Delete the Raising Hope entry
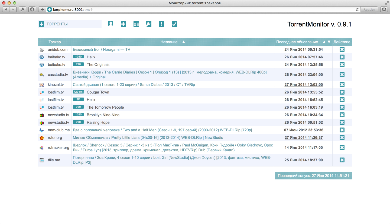This screenshot has height=224, width=390. 342,122
